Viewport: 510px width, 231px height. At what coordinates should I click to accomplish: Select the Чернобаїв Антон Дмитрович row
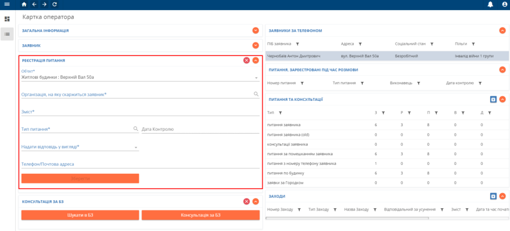[x=294, y=56]
